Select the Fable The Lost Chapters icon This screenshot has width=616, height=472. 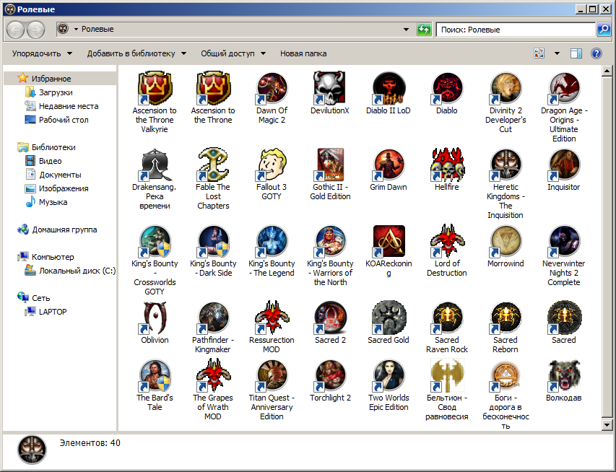point(213,164)
